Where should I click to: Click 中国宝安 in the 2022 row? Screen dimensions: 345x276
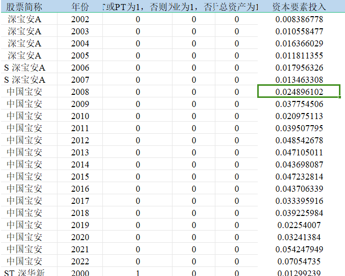point(24,261)
